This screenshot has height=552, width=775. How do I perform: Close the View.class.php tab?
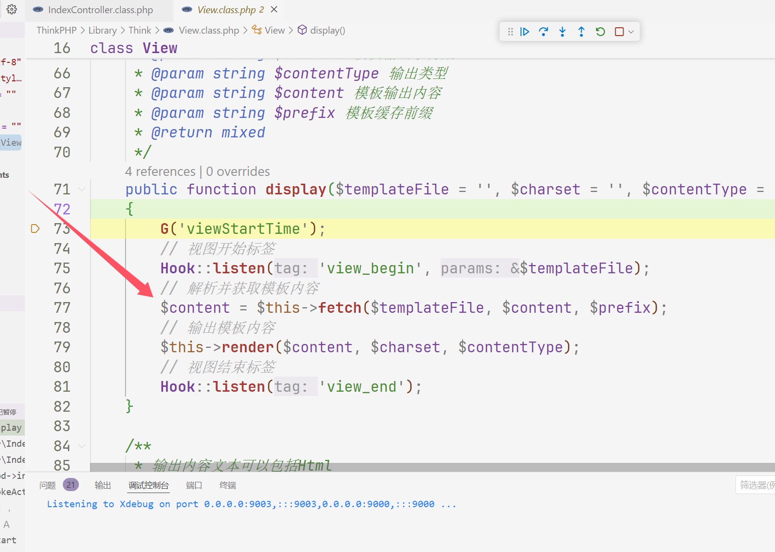tap(274, 10)
